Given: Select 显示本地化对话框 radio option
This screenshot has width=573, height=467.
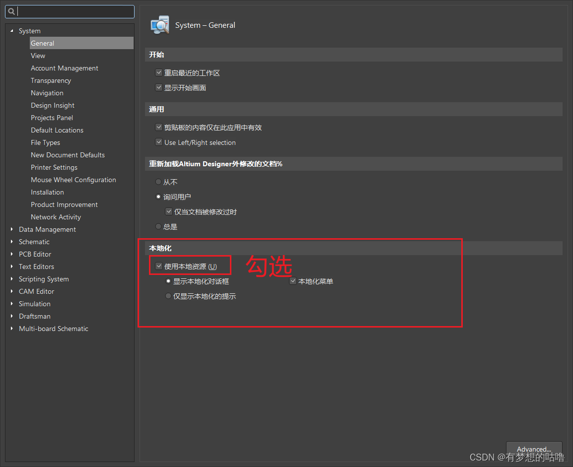Looking at the screenshot, I should [168, 281].
